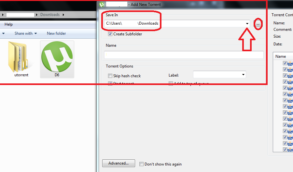Click the browse '...' button beside Save In

pyautogui.click(x=258, y=24)
